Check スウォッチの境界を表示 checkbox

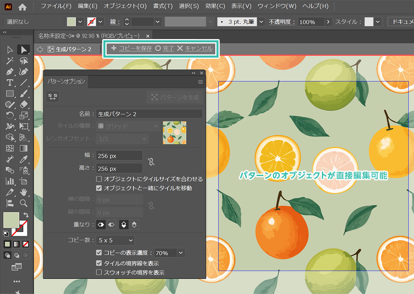(99, 273)
